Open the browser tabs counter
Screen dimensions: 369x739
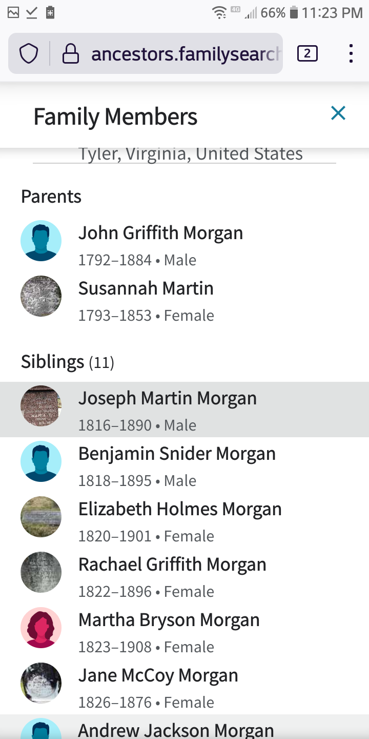pos(307,53)
